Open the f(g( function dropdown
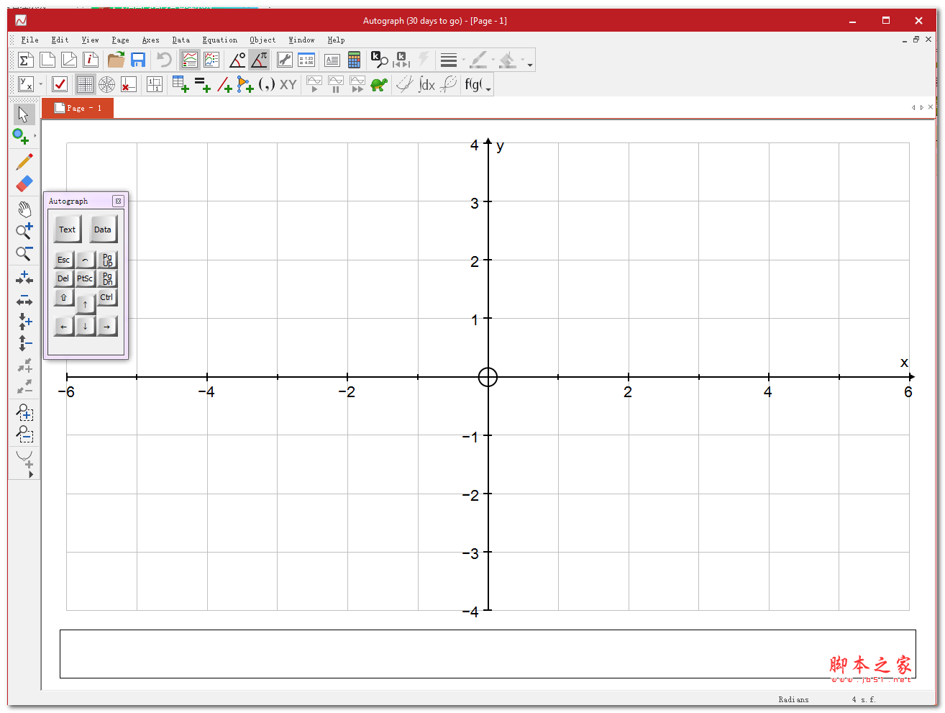The image size is (945, 713). click(x=478, y=85)
